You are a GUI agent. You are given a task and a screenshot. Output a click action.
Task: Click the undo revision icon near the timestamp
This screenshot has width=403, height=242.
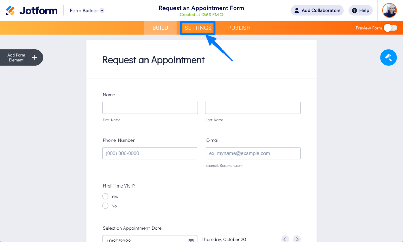coord(221,15)
